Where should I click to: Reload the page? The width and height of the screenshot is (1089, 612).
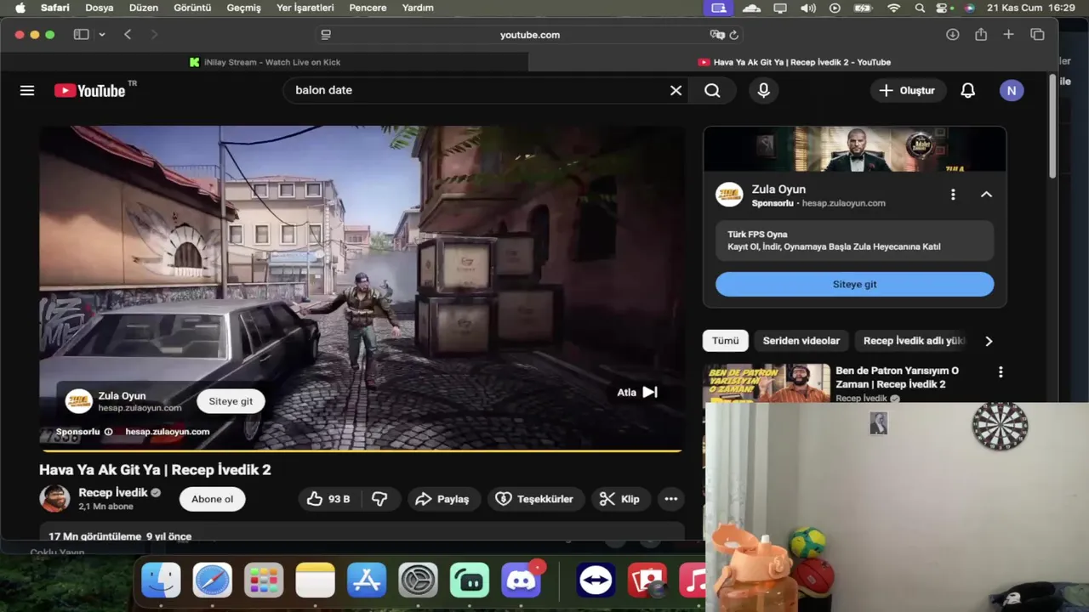(x=733, y=35)
